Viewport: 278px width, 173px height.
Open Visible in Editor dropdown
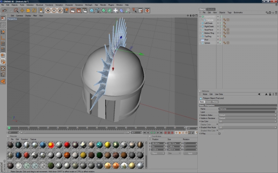(247, 115)
